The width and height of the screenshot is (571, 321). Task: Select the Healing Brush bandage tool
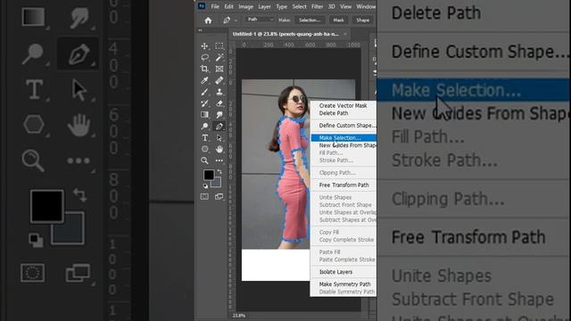pos(219,80)
